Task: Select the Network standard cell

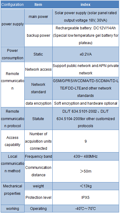Action: [38, 88]
